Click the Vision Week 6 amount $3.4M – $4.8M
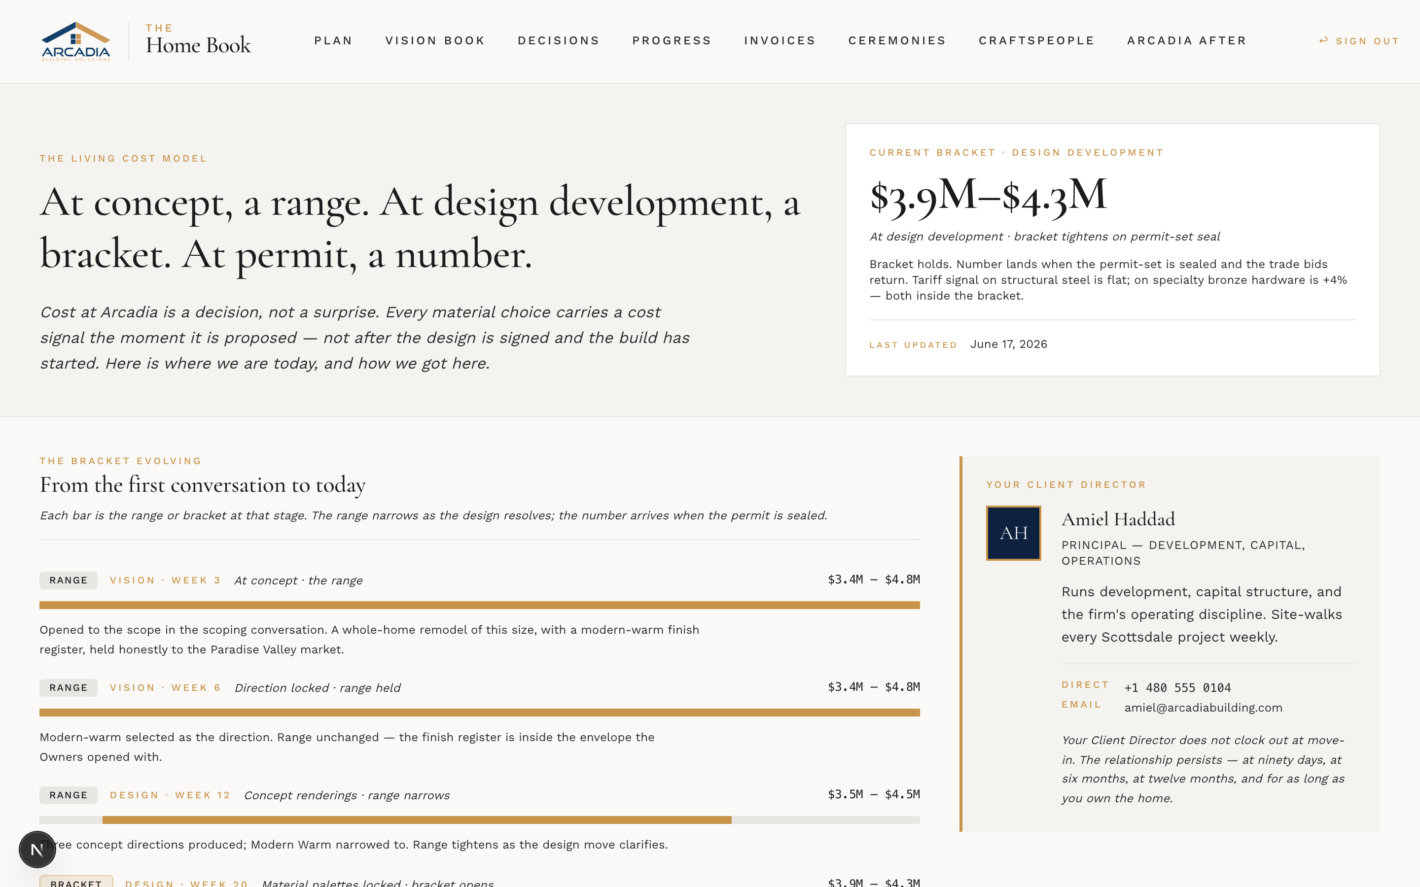 coord(873,687)
